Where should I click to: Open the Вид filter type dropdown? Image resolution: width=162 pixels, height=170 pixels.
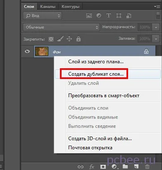42,16
